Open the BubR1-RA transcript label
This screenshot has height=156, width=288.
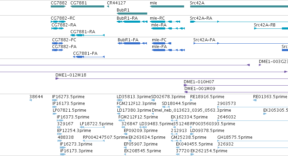(x=127, y=18)
